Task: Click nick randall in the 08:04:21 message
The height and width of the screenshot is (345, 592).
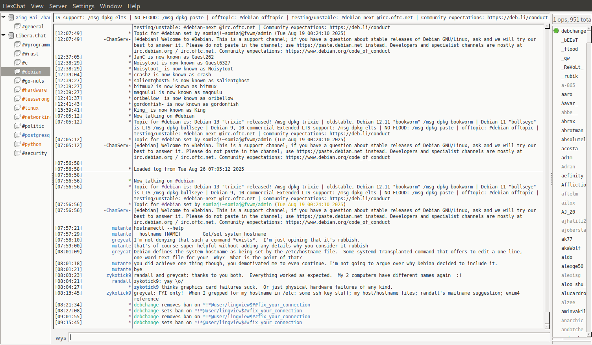Action: pos(121,281)
